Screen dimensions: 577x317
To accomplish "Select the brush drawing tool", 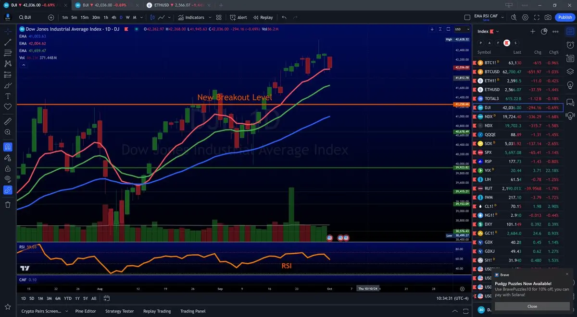I will pyautogui.click(x=8, y=85).
